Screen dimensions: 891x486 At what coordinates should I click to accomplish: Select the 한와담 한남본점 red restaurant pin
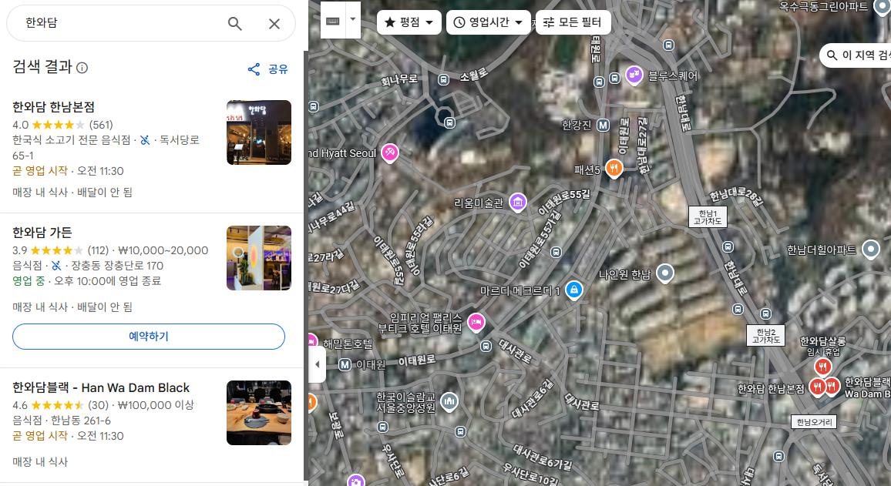click(817, 387)
